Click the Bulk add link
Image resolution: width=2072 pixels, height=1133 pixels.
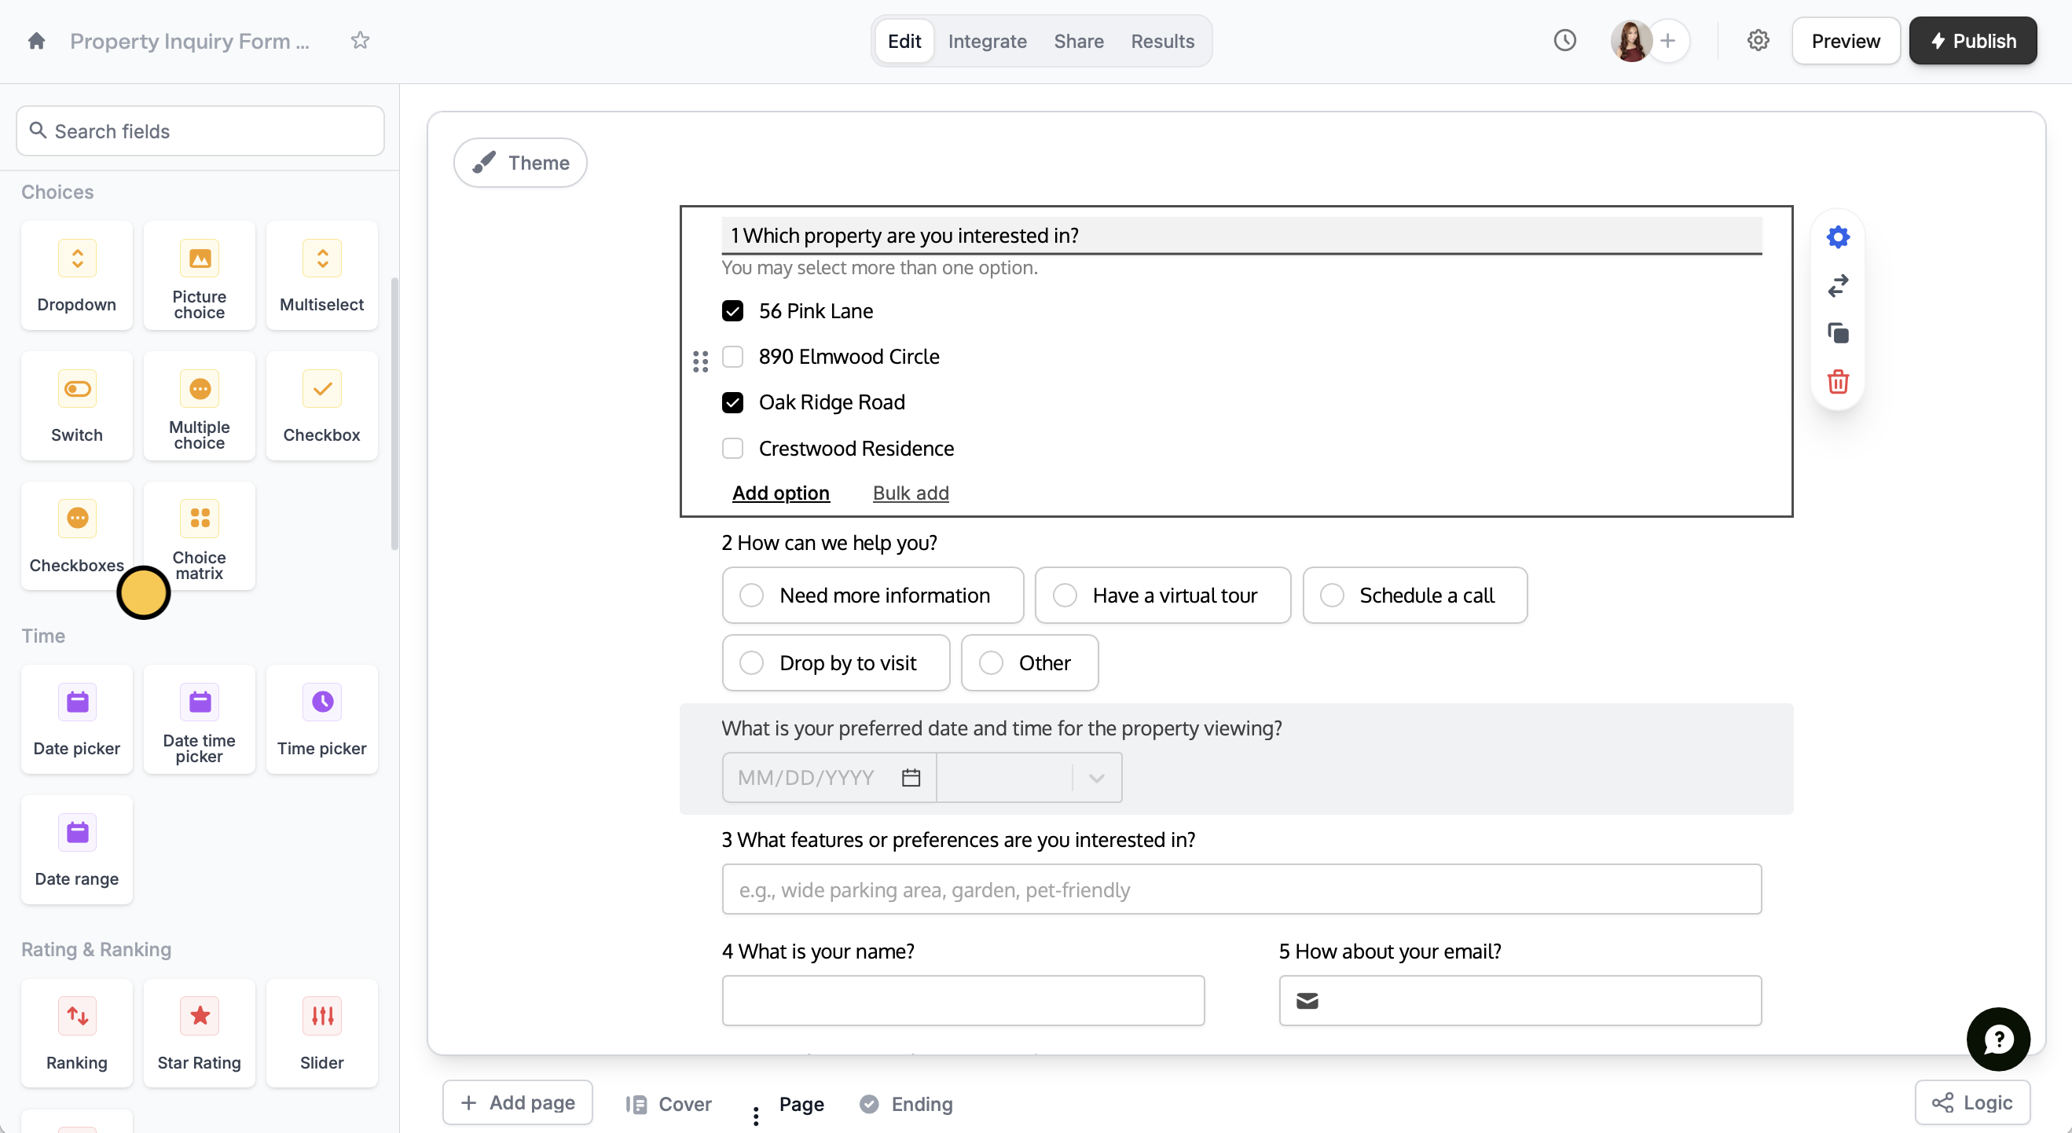click(x=910, y=493)
